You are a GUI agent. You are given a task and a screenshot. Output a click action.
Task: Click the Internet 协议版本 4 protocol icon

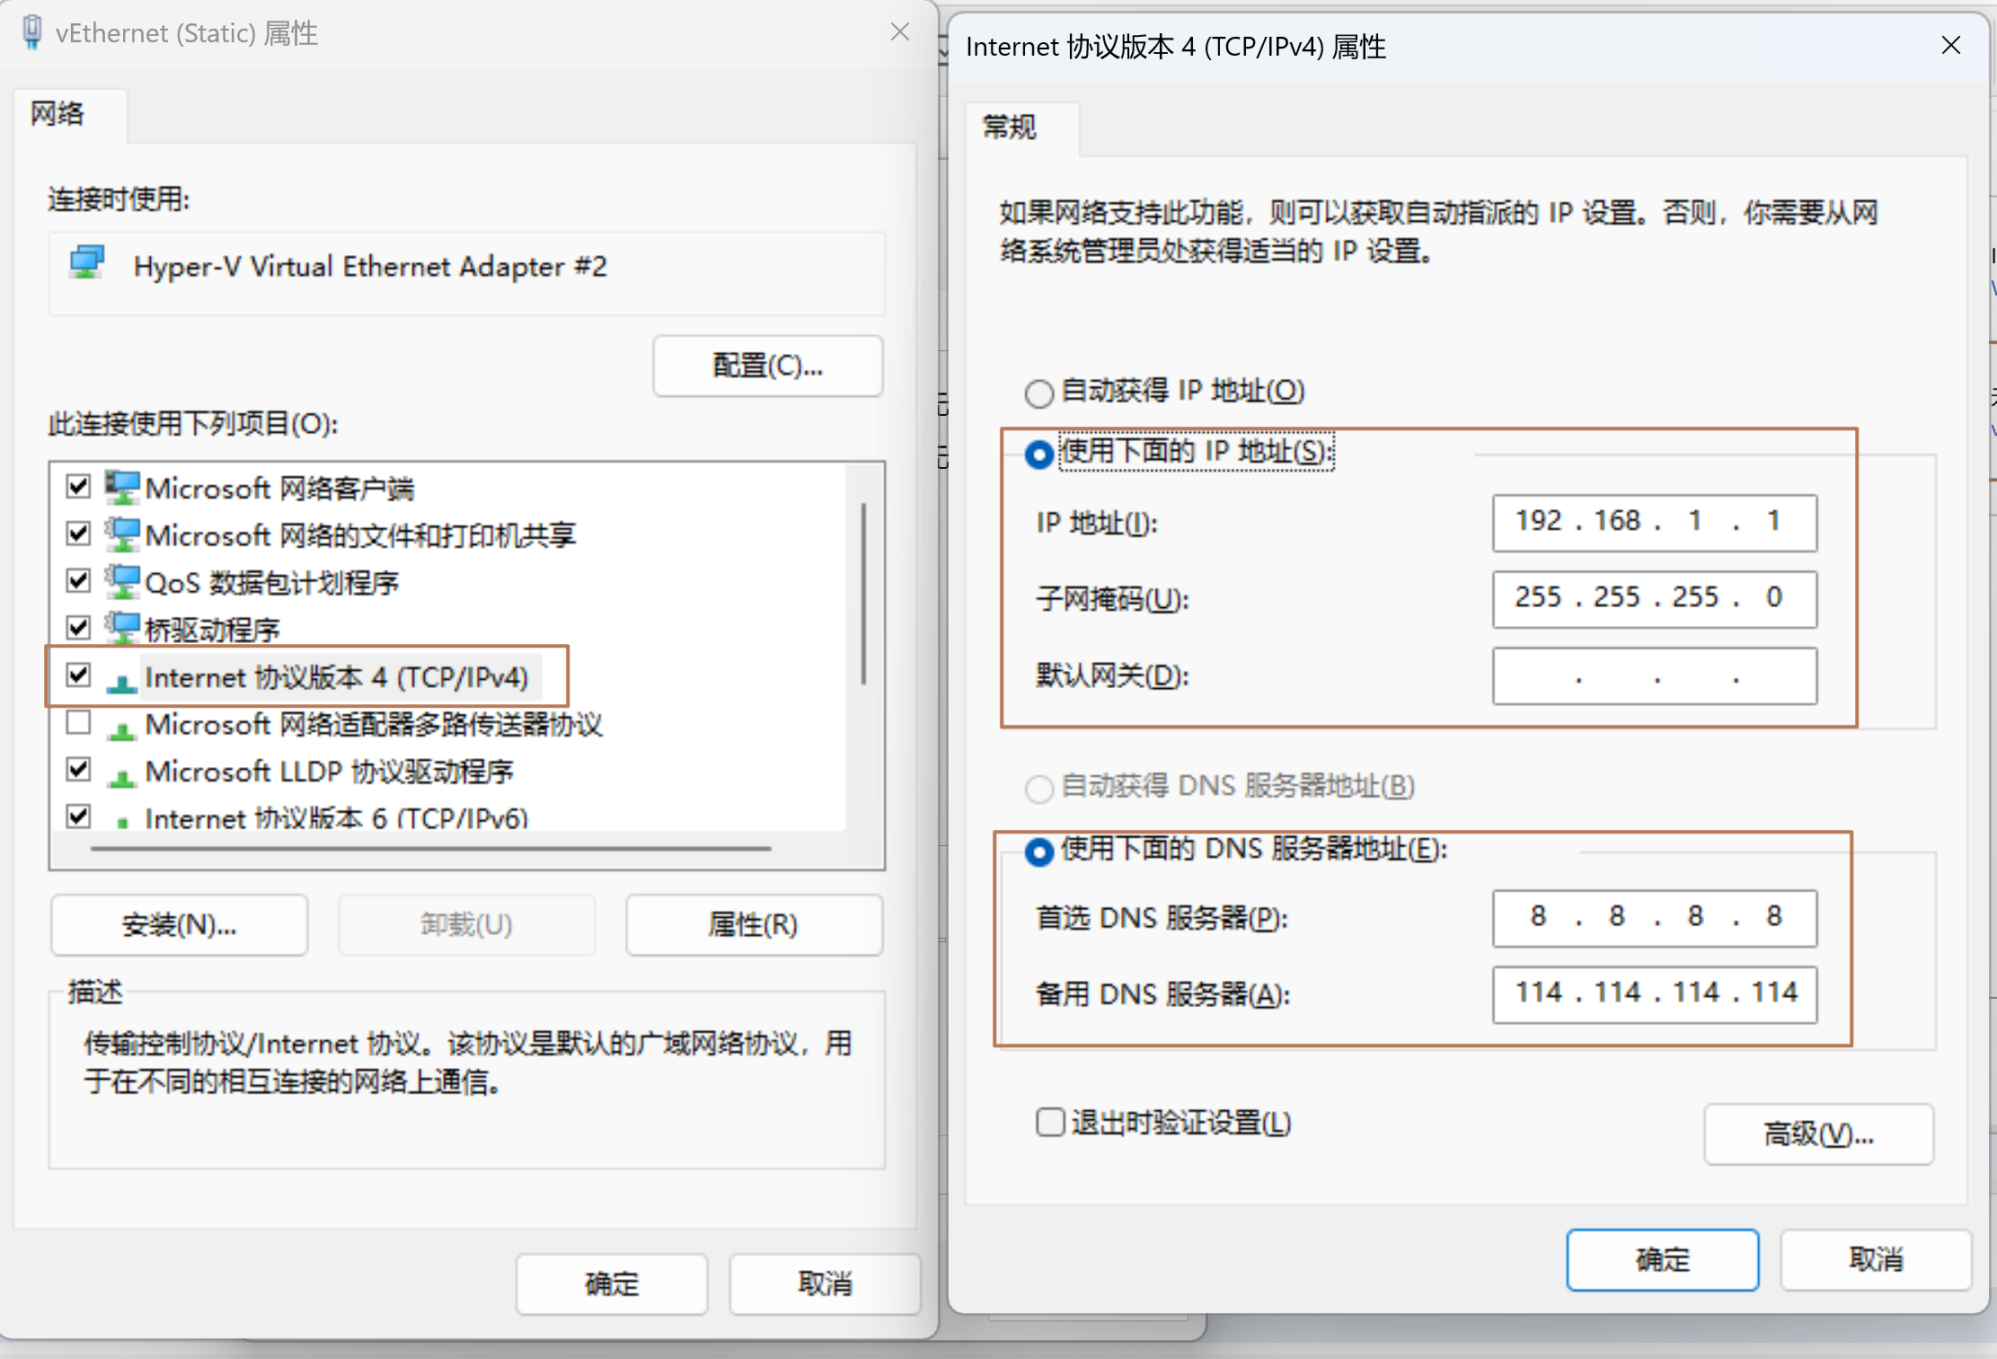coord(122,680)
